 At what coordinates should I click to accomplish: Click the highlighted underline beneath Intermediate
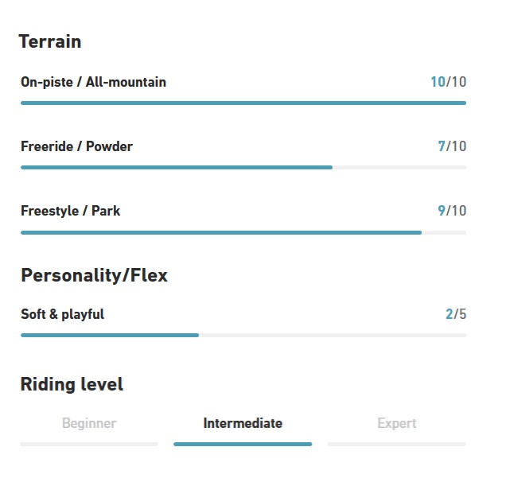click(243, 444)
